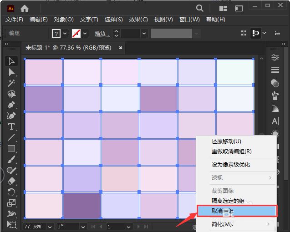
Task: Open the Libraries panel icon with three lines
Action: click(275, 70)
